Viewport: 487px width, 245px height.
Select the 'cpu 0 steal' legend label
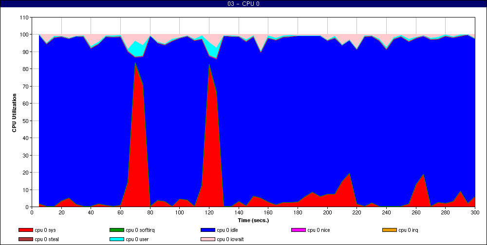(x=47, y=240)
